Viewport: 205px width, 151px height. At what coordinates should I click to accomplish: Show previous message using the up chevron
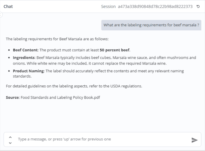click(10, 137)
